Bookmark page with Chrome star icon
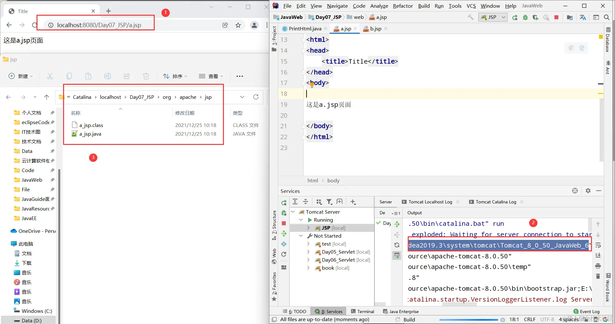The height and width of the screenshot is (324, 615). [x=238, y=25]
